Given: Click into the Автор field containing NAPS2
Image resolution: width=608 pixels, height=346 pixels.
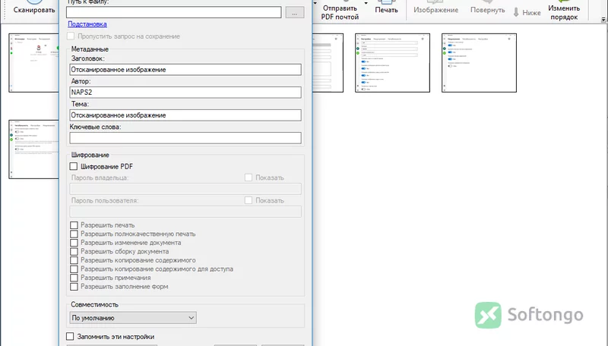Looking at the screenshot, I should click(x=185, y=92).
